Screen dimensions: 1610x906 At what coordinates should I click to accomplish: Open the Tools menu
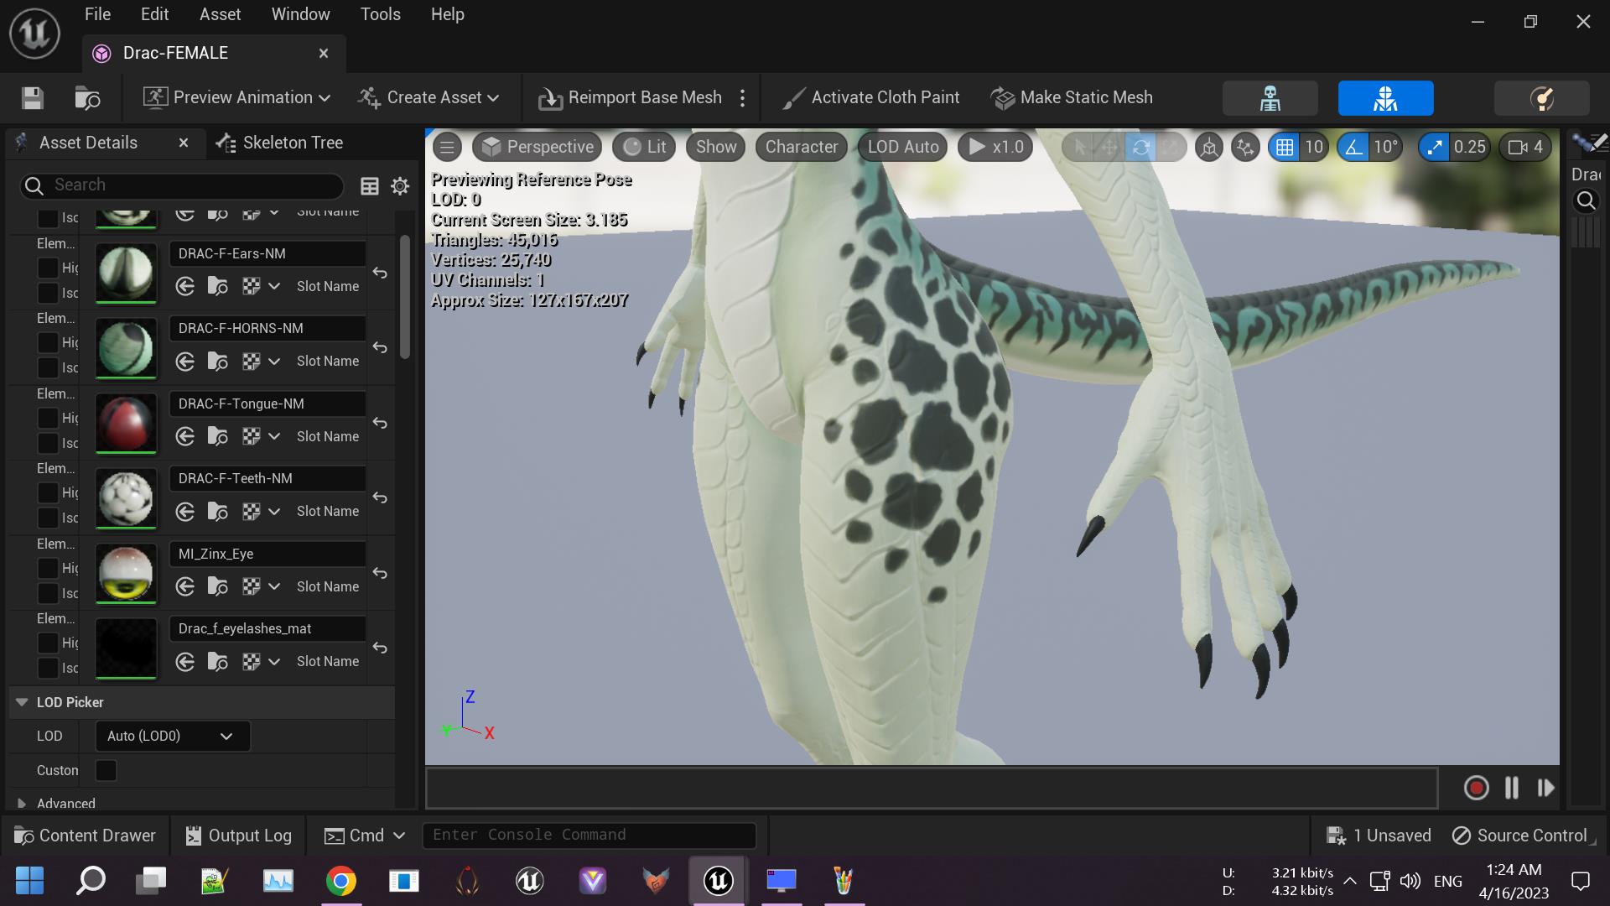[380, 14]
